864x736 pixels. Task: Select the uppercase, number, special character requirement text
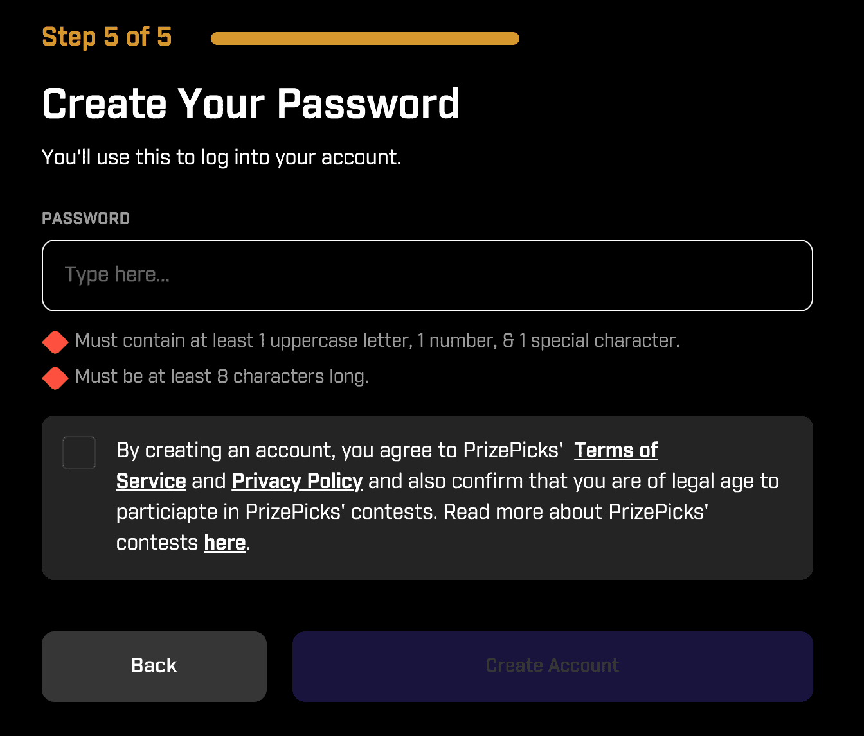tap(377, 340)
